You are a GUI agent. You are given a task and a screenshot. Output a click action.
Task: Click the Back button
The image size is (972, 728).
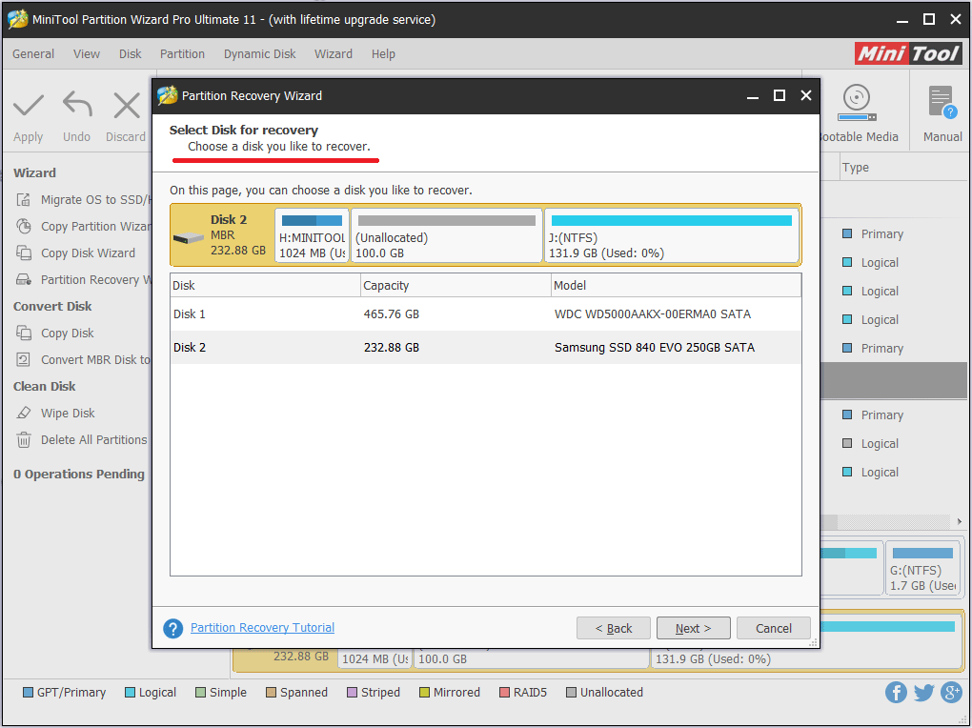(613, 628)
